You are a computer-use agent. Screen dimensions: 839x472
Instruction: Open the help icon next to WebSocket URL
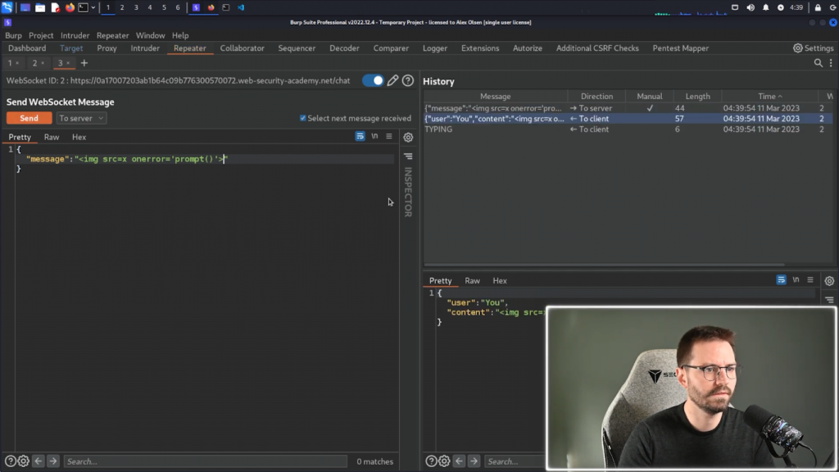[x=407, y=80]
